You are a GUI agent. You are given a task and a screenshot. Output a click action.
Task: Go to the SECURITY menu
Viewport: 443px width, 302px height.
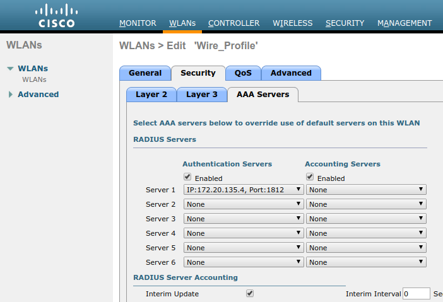345,23
